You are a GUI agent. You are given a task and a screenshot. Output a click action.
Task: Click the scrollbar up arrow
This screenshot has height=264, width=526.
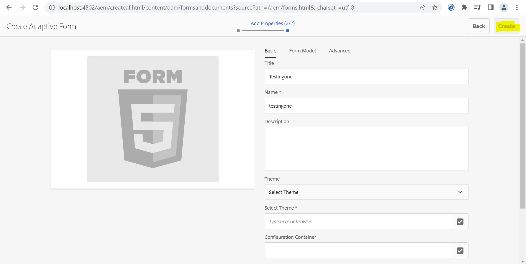tap(522, 40)
